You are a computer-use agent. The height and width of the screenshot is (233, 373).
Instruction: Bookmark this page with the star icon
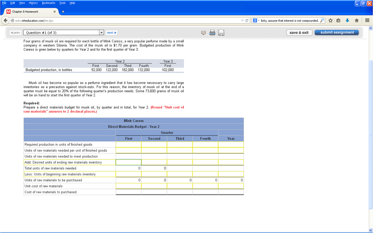tap(331, 20)
